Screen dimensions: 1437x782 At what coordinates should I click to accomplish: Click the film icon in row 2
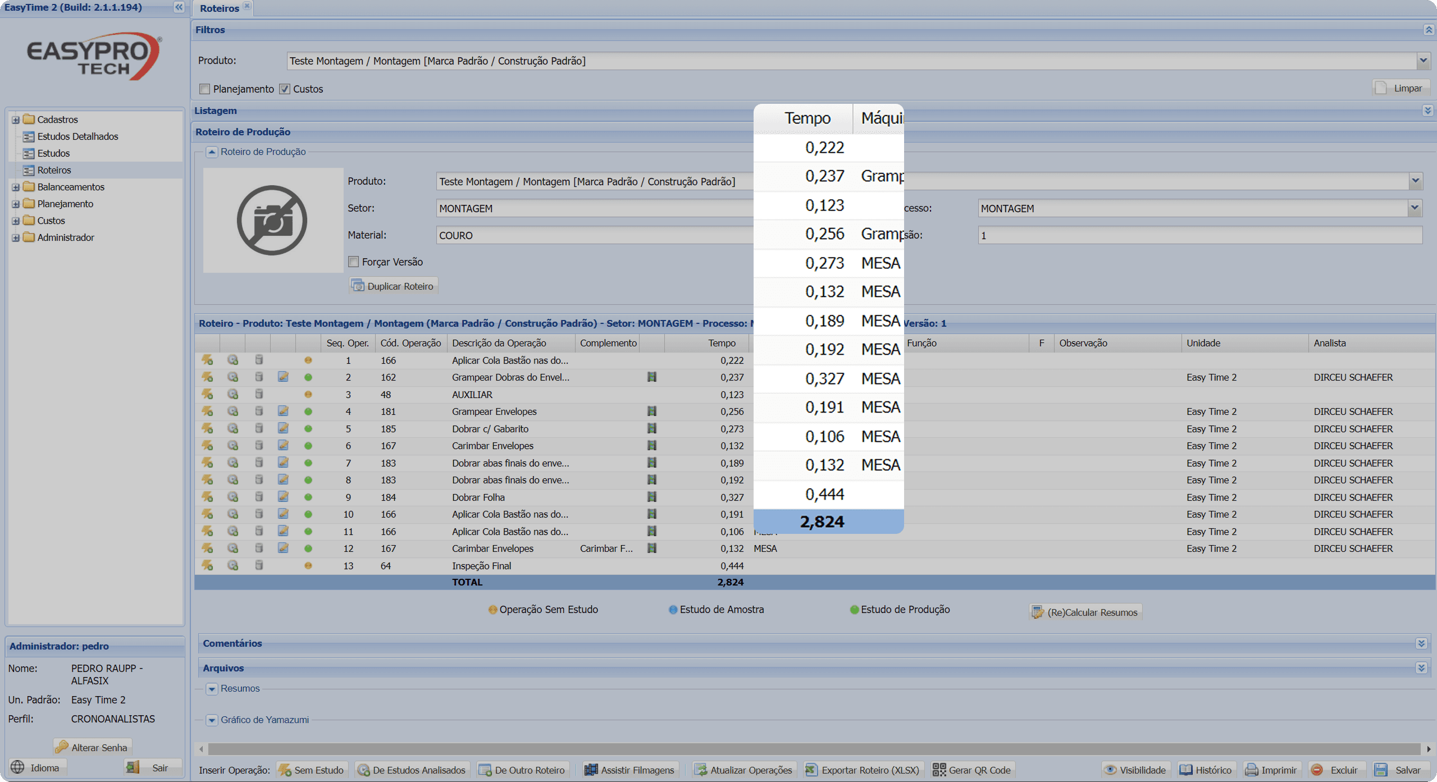coord(651,377)
